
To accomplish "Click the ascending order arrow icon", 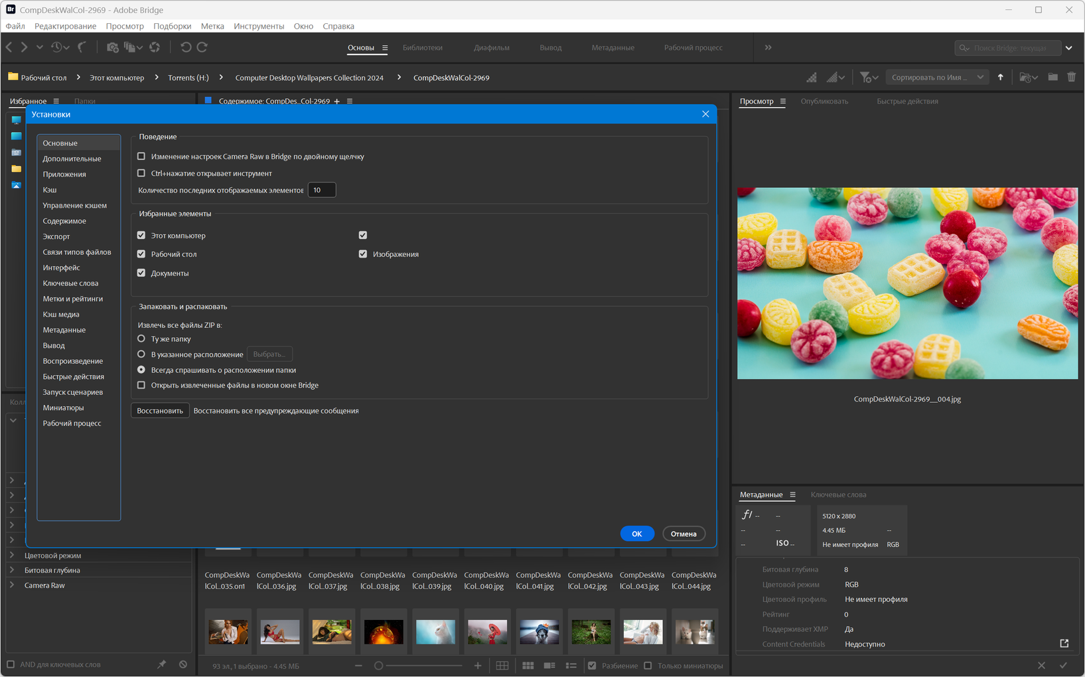I will [x=1001, y=78].
